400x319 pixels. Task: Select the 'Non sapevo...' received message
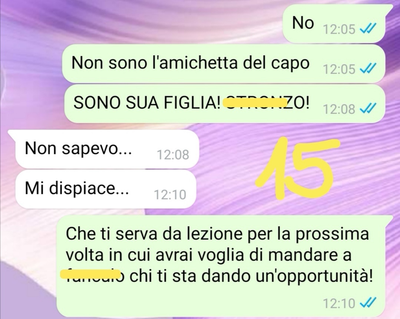[x=107, y=149]
